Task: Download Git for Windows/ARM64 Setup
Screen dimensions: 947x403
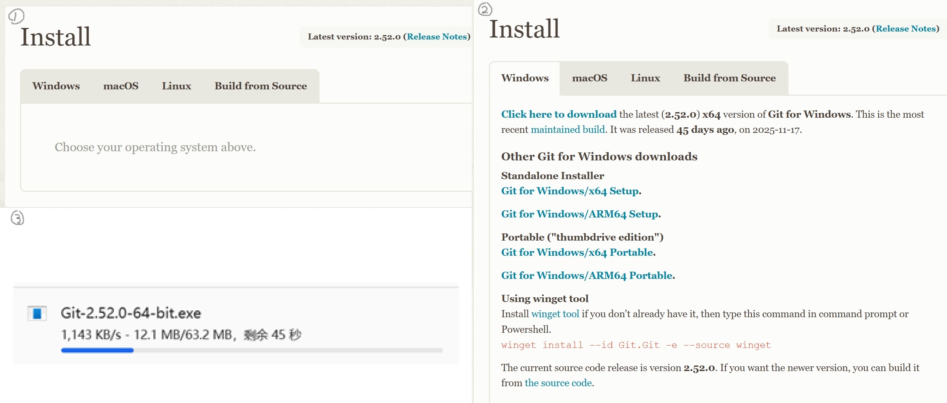Action: [x=580, y=214]
